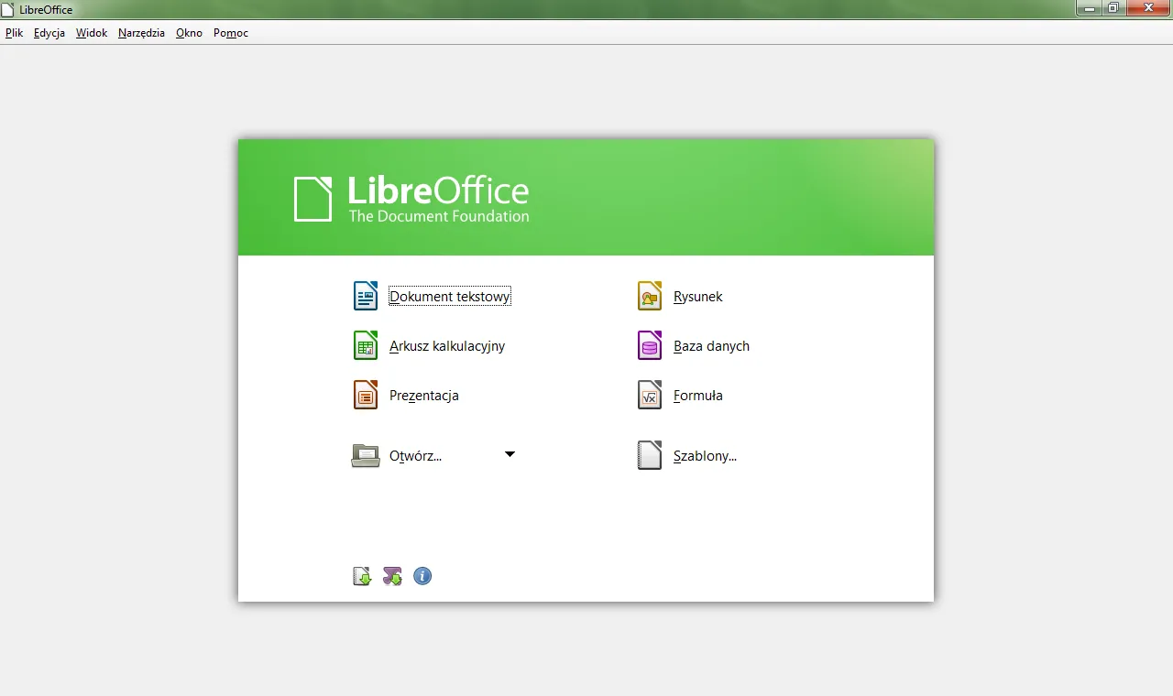Open the Pomoc menu
Viewport: 1173px width, 696px height.
(x=231, y=33)
